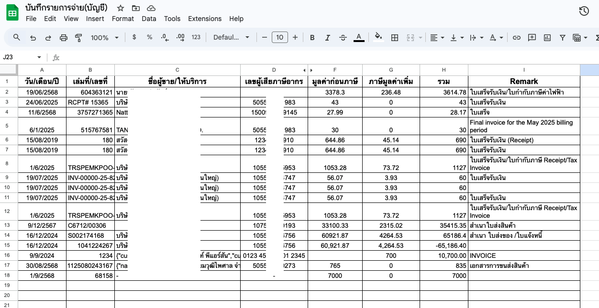Open the Extensions menu
This screenshot has width=599, height=308.
tap(204, 19)
